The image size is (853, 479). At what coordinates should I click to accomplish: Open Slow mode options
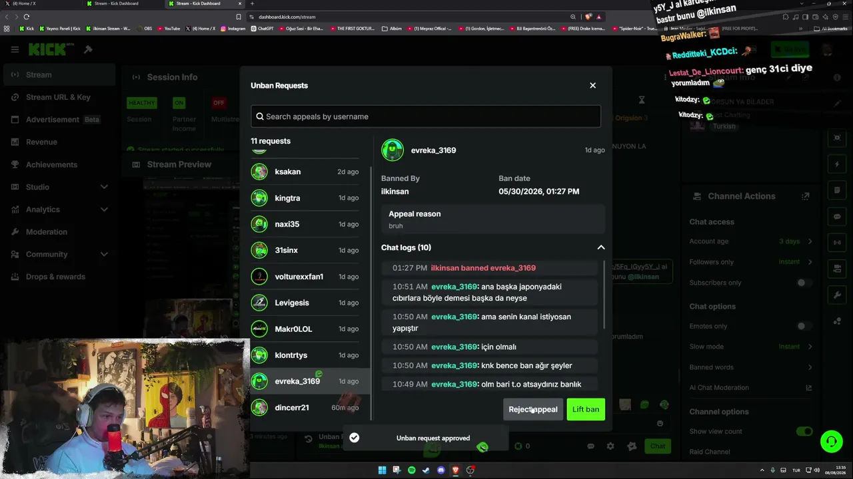click(751, 347)
